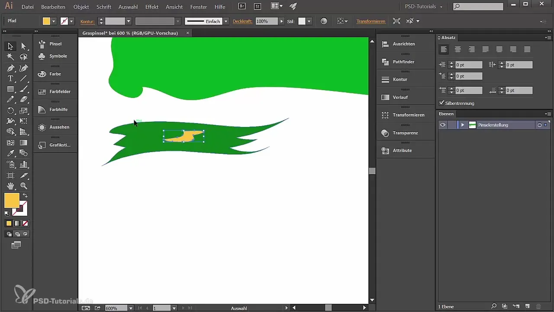Open zoom level dropdown at 600%
The height and width of the screenshot is (312, 554).
click(x=131, y=308)
